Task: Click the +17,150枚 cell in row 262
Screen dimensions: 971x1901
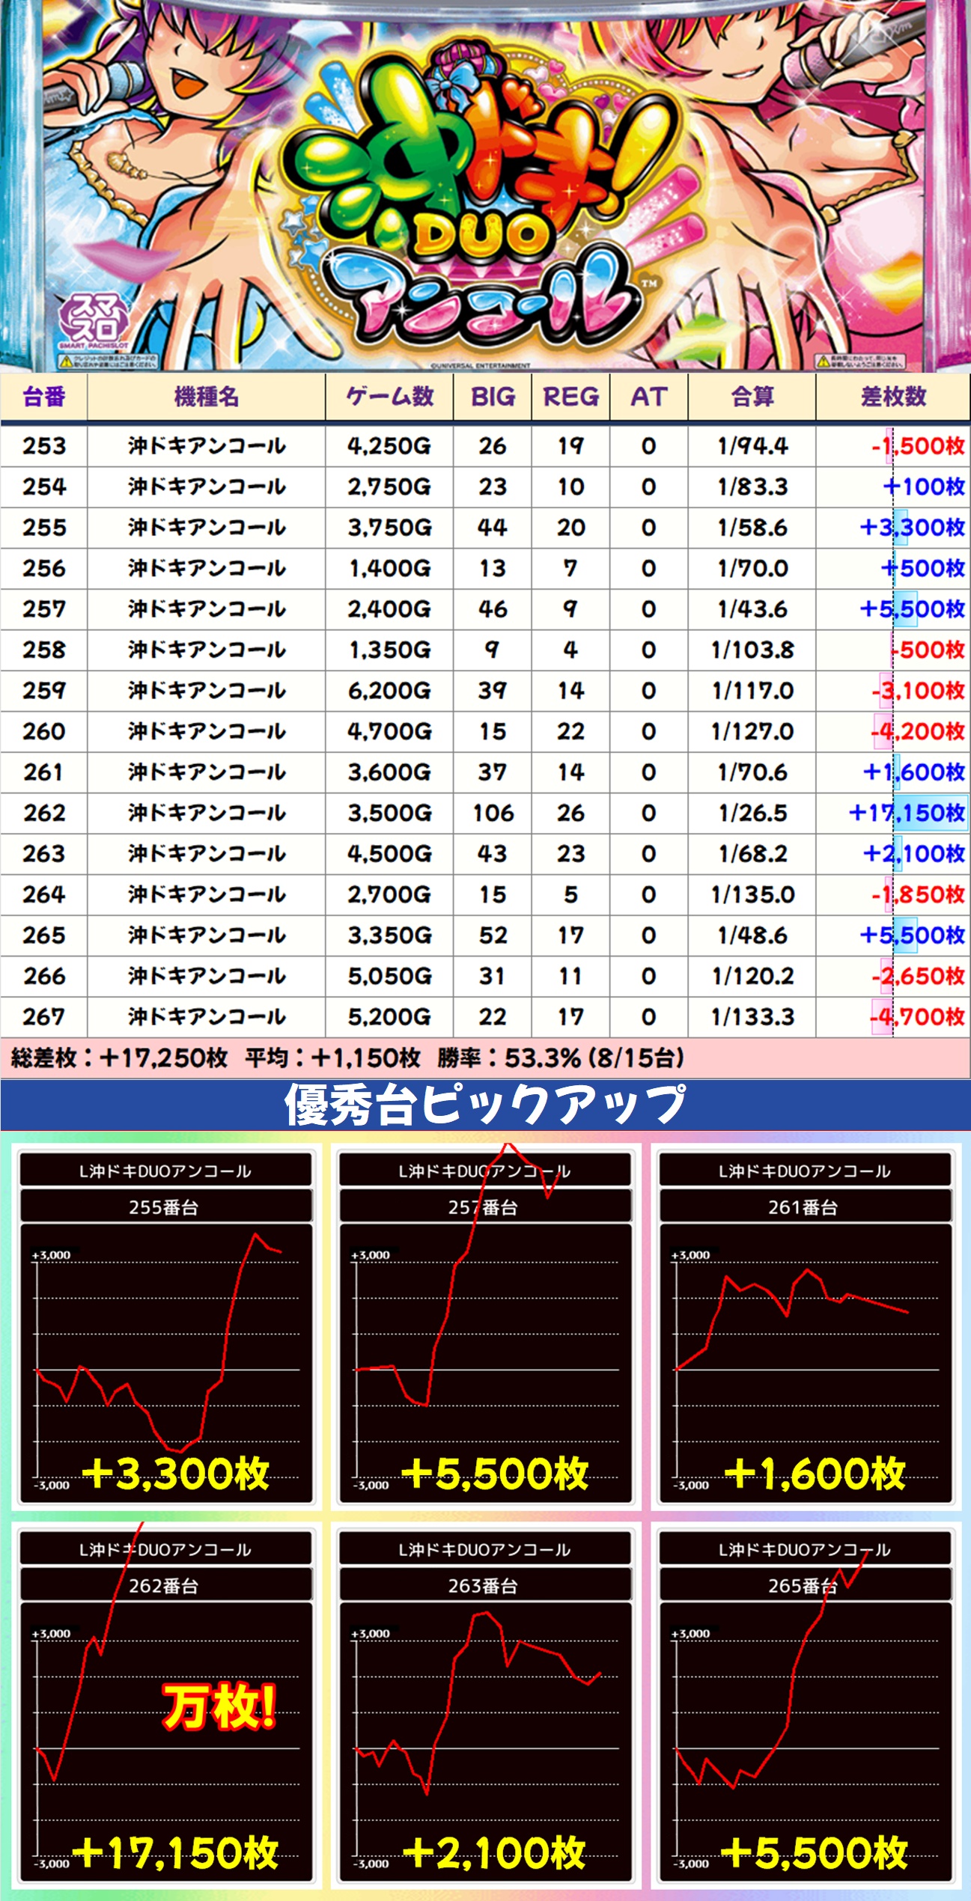Action: pos(907,814)
